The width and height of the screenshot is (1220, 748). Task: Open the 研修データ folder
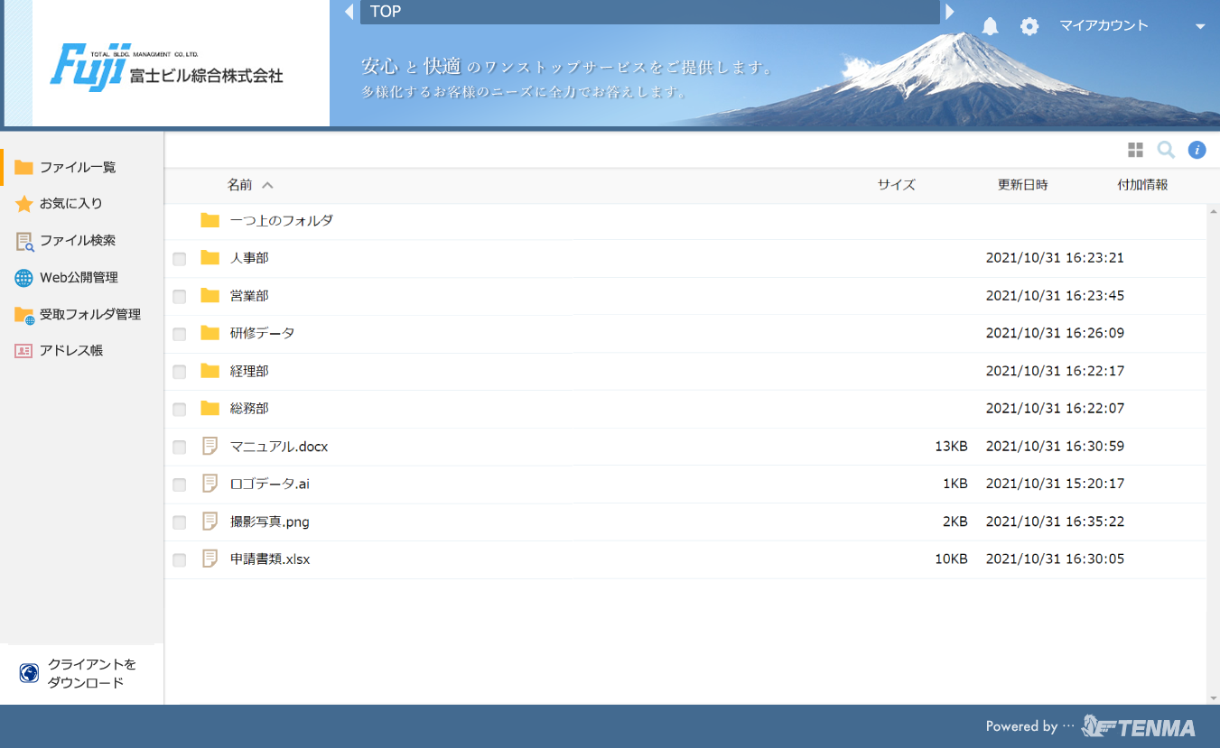[x=262, y=334]
